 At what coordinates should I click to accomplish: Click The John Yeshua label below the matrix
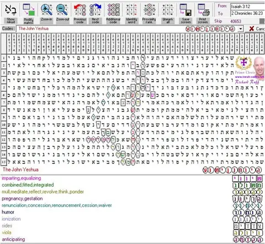[20, 169]
